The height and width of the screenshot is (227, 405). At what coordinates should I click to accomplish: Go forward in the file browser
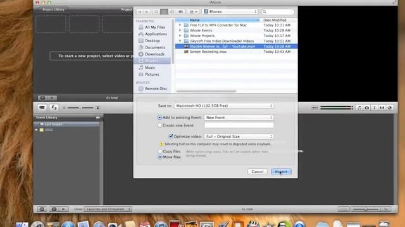click(x=147, y=12)
